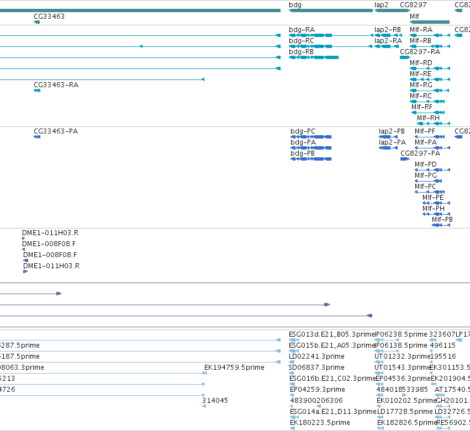470x431 pixels.
Task: Select EST ESG015b.E21_A05.3prime
Action: [x=294, y=351]
